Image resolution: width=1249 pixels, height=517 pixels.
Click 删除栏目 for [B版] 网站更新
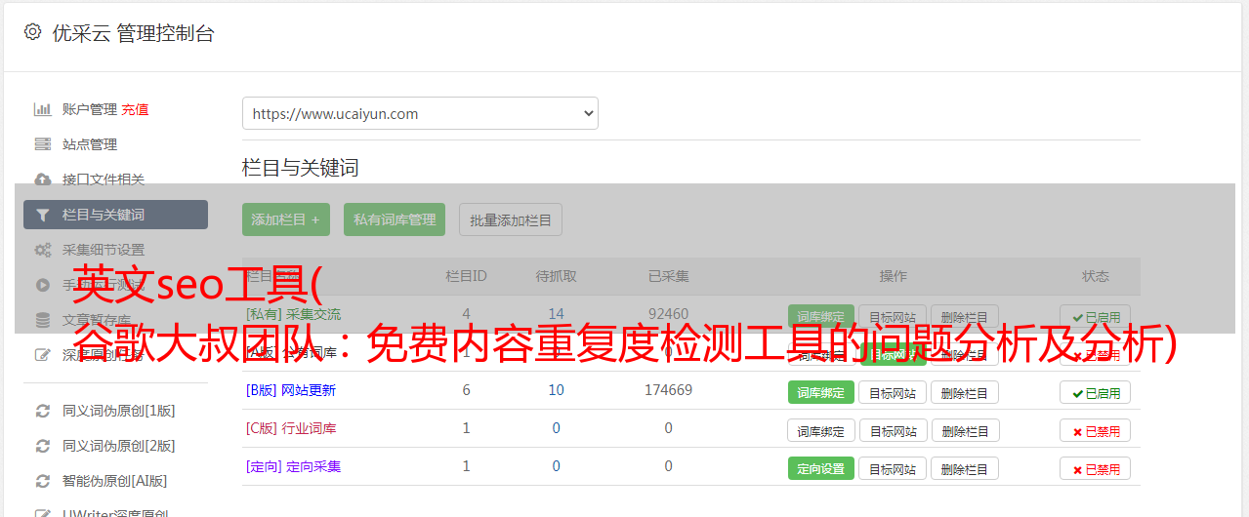(965, 392)
